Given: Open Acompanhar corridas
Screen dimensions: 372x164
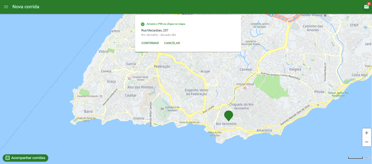Looking at the screenshot, I should pyautogui.click(x=26, y=158).
